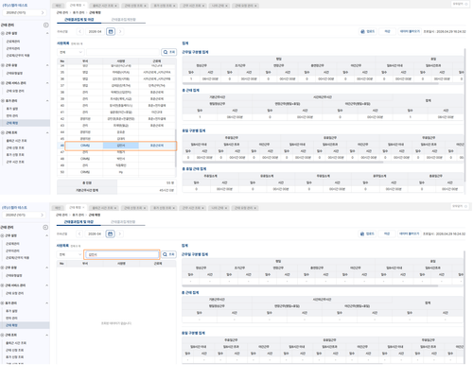
Task: Collapse the sidebar using upper screenshot's panel icon
Action: 45,25
